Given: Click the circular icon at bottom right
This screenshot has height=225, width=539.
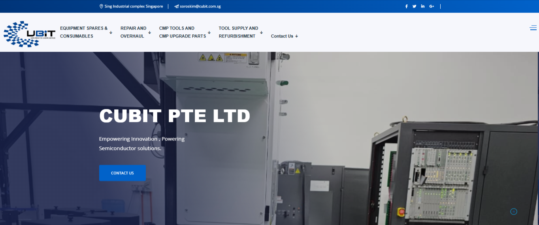Looking at the screenshot, I should click(x=514, y=212).
